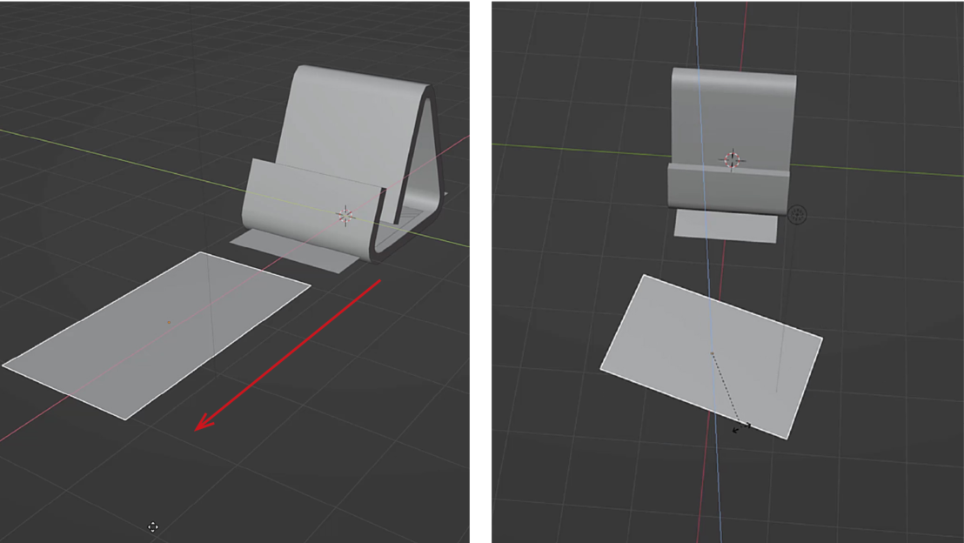
Task: Select the small plane below the front-view stand
Action: coord(726,225)
